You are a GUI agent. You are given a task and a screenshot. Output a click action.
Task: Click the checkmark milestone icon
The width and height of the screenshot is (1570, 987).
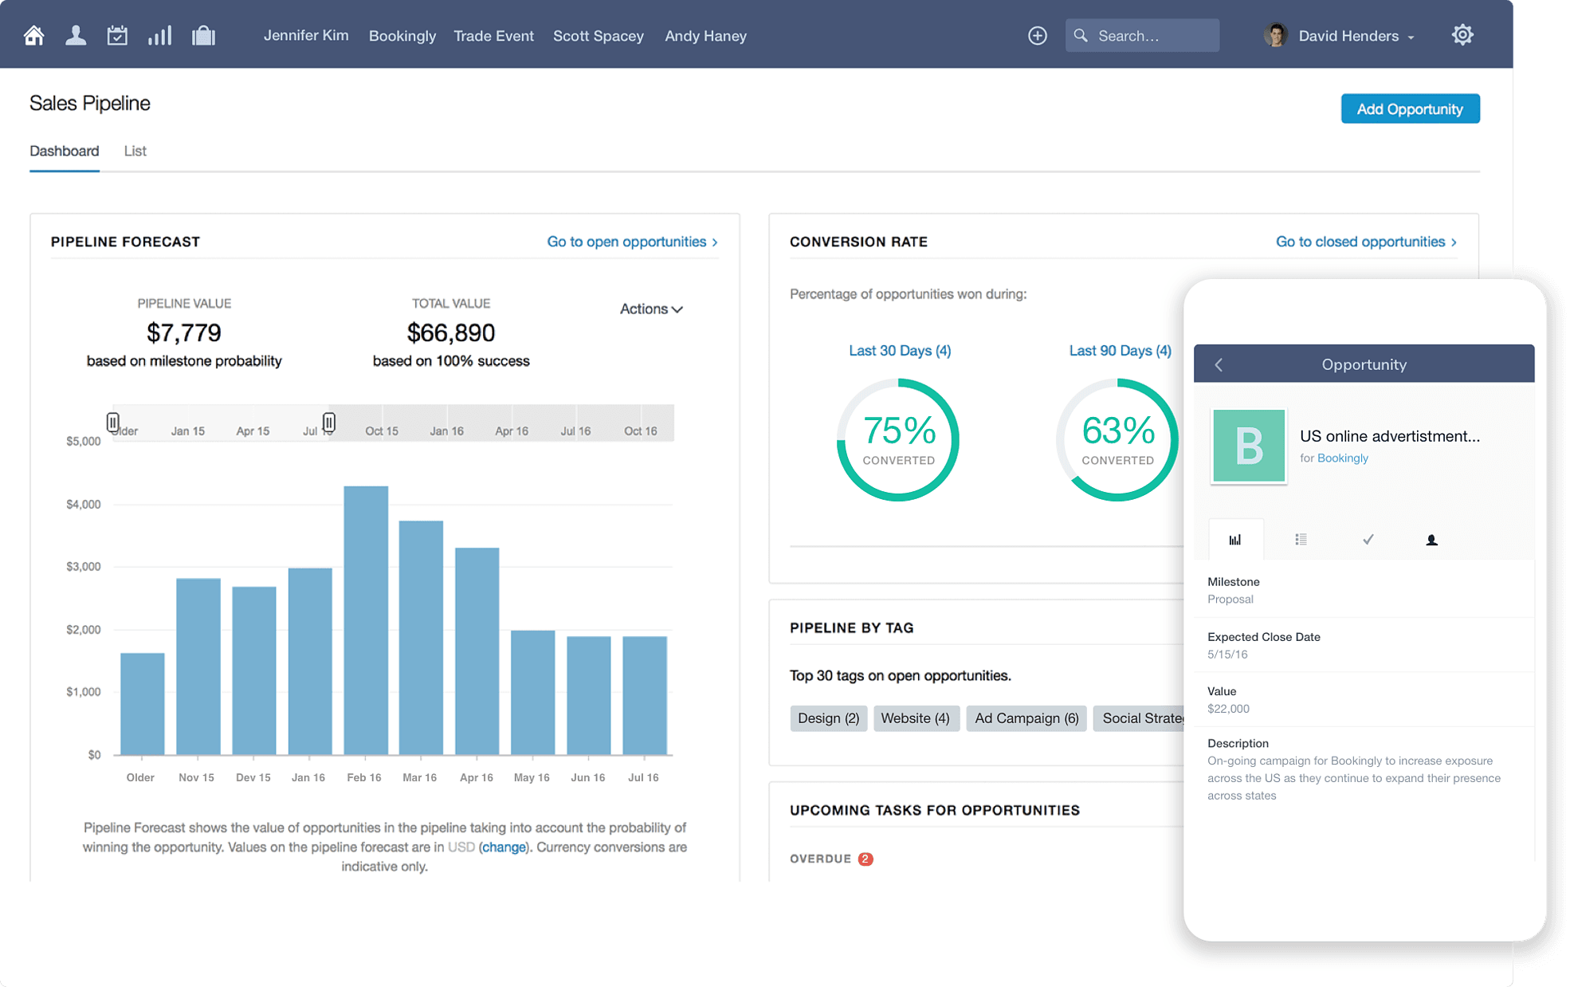pos(1368,540)
